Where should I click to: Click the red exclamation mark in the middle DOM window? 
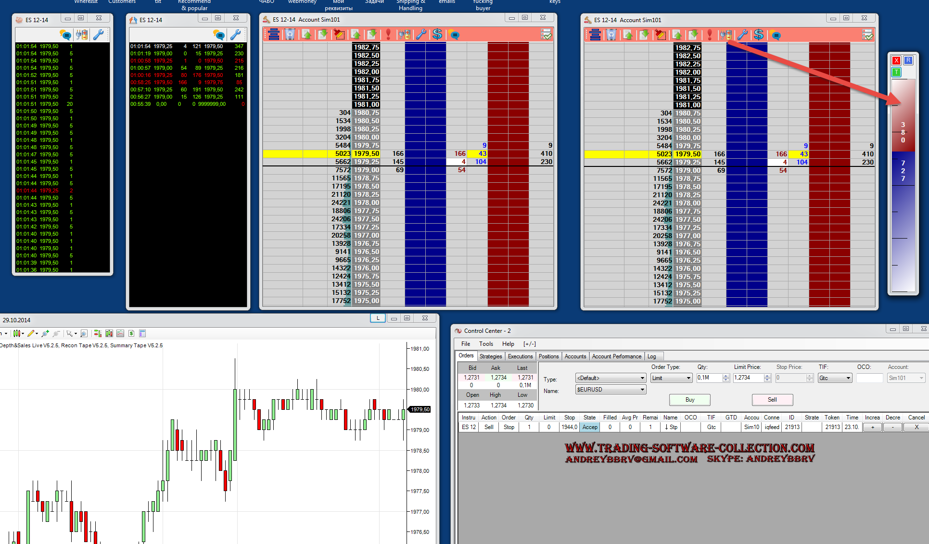click(388, 35)
